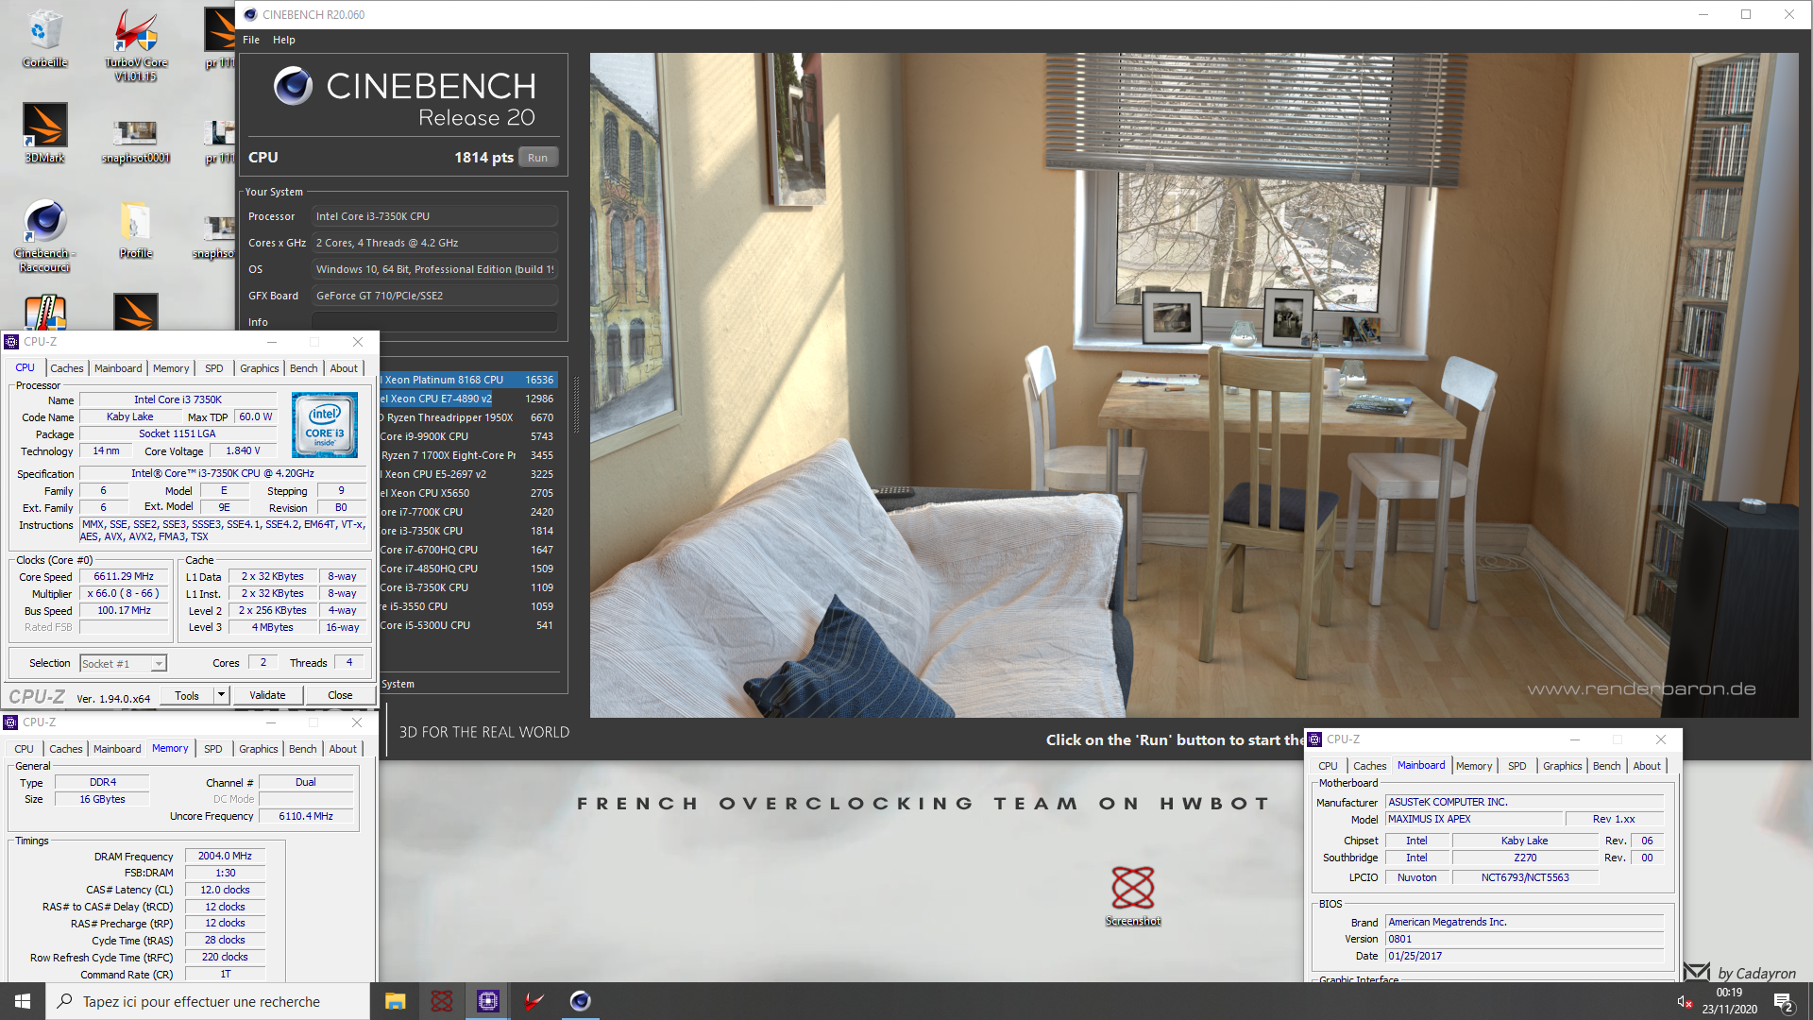The image size is (1813, 1020).
Task: Open Cinebench from the taskbar
Action: click(x=580, y=1001)
